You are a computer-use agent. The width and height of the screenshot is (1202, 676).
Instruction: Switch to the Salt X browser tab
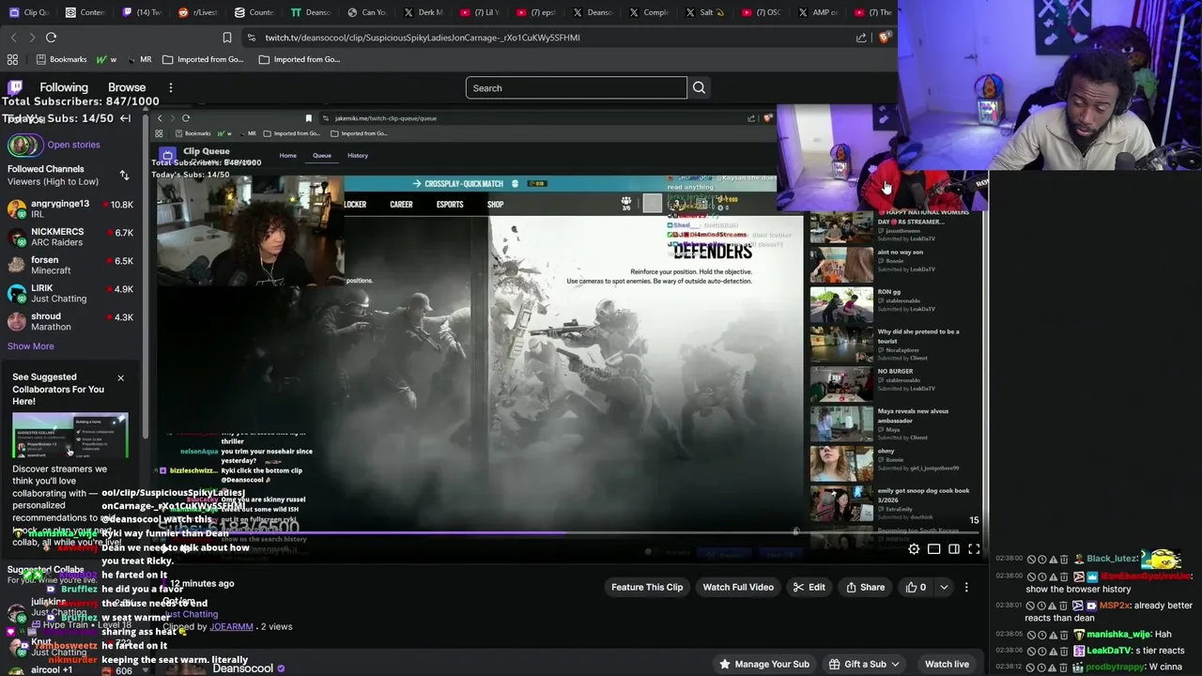point(705,12)
